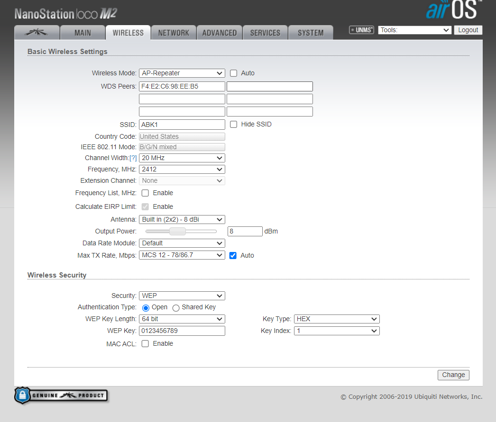Click the WEP Key input field
Viewport: 496px width, 422px height.
(x=182, y=331)
